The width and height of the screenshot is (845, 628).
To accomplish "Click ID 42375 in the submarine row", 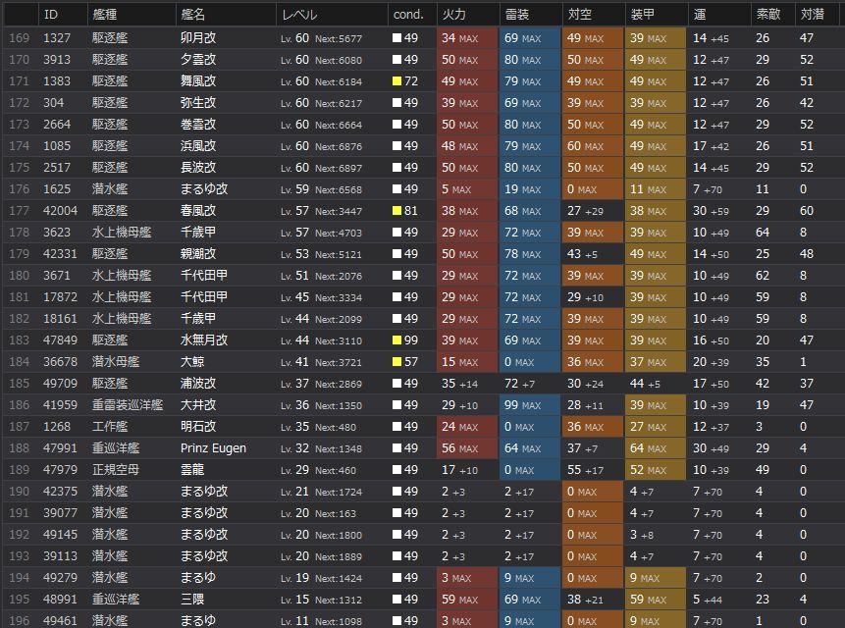I will (x=60, y=492).
